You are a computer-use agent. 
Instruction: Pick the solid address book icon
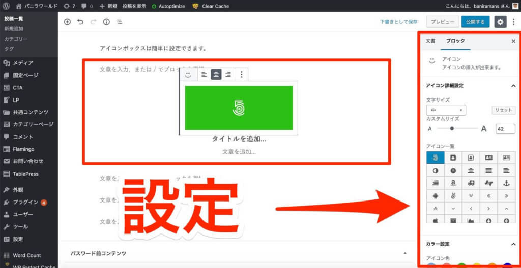coord(453,158)
